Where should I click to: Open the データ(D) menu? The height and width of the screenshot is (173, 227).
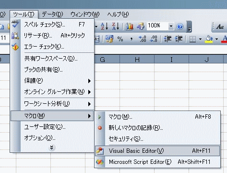[52, 14]
